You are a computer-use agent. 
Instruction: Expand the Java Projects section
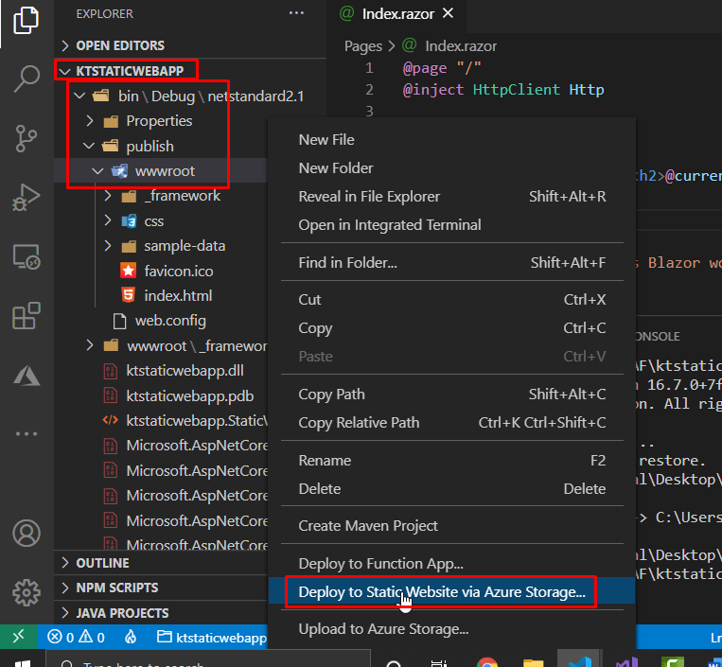pos(122,613)
